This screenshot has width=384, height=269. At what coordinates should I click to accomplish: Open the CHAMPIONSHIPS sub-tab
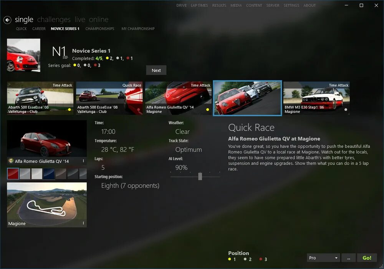(100, 29)
